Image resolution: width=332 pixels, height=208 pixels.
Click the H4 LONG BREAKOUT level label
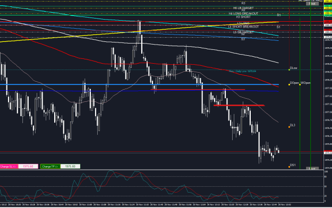pos(243,14)
